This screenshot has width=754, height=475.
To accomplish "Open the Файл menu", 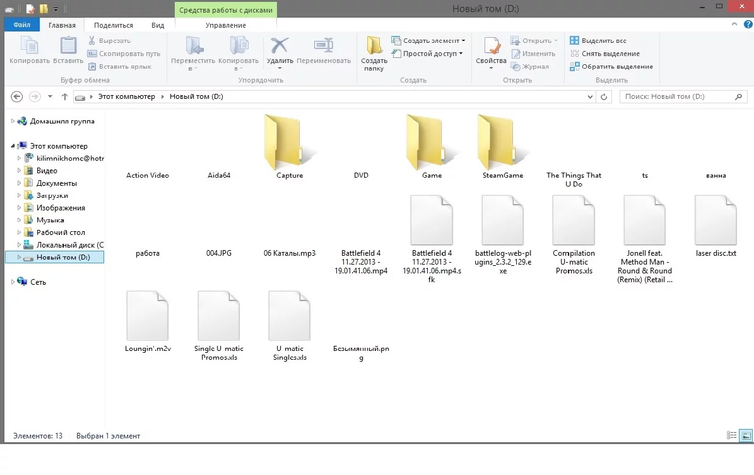I will coord(21,25).
